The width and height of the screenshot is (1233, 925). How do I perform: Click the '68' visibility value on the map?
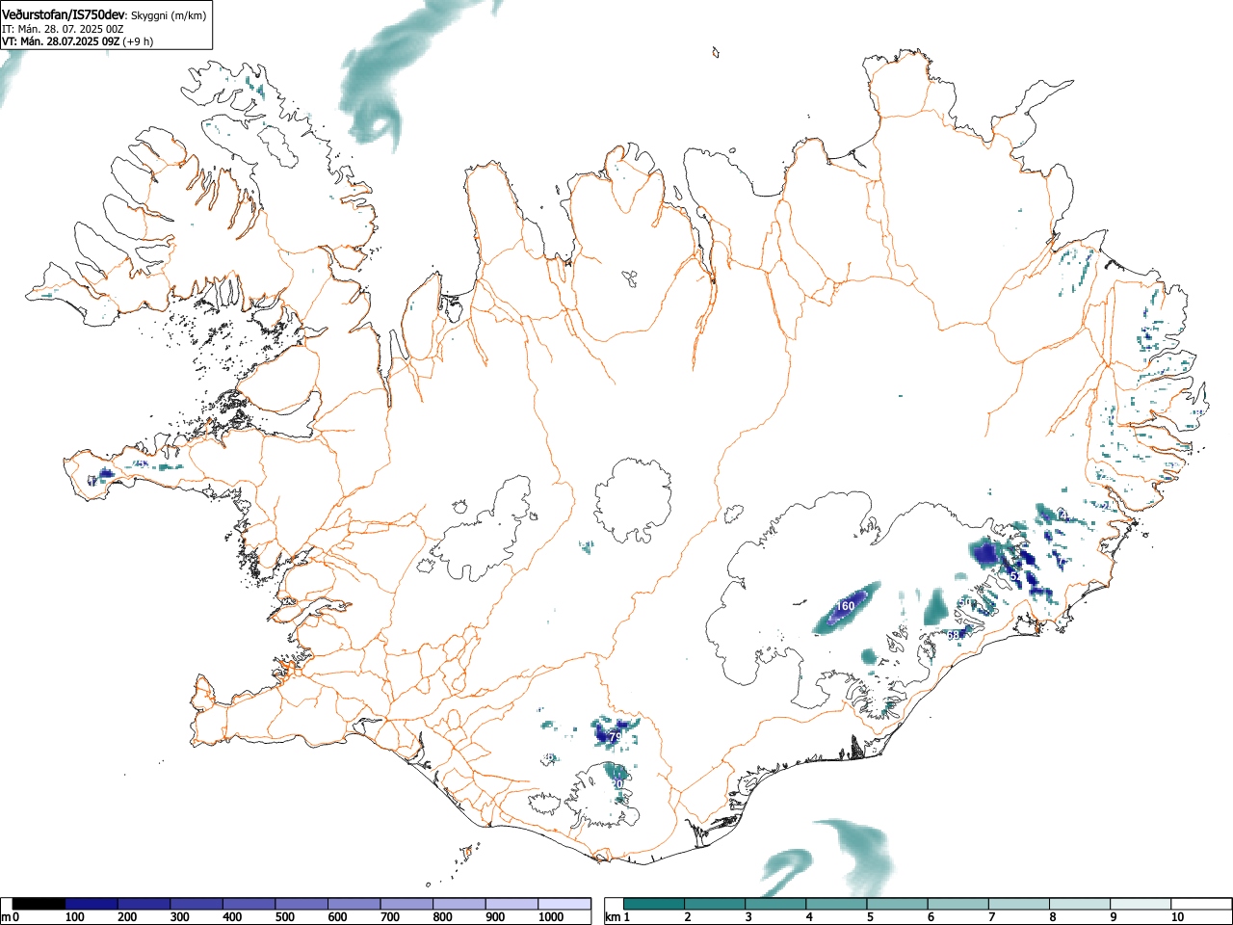point(954,635)
